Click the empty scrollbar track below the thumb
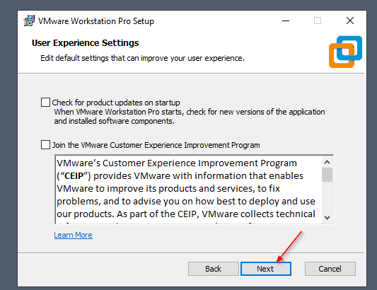 (x=327, y=197)
